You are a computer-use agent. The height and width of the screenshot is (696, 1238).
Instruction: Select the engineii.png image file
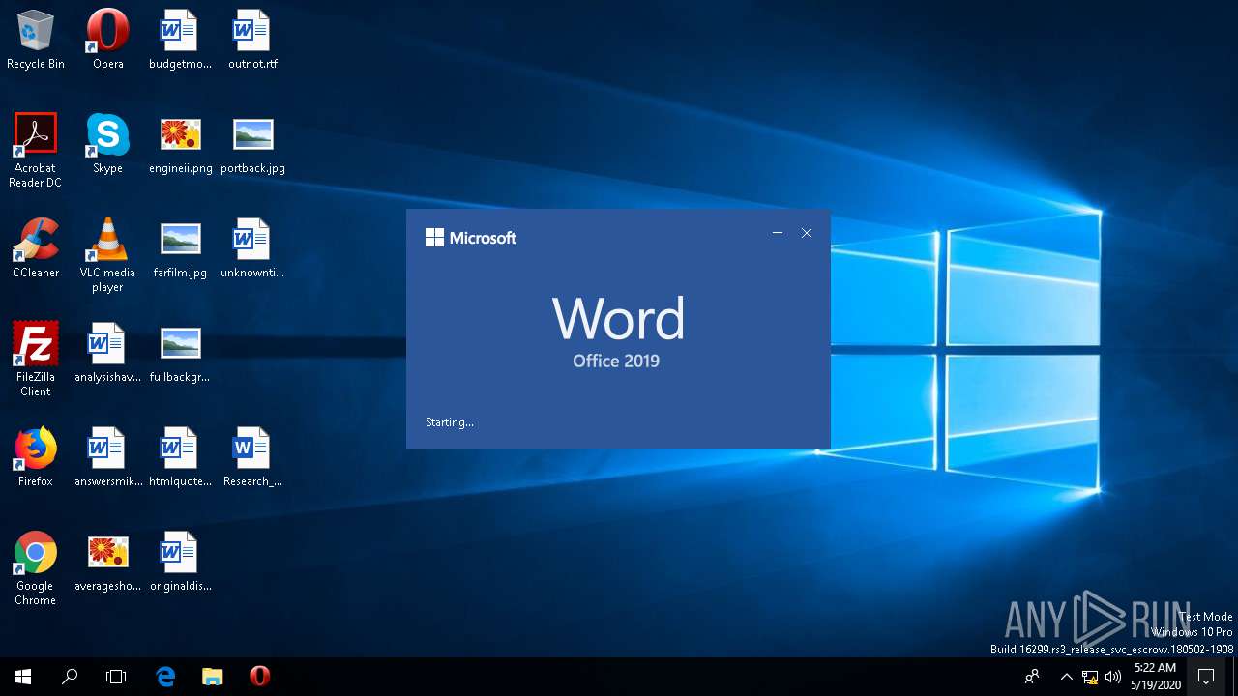[x=180, y=144]
